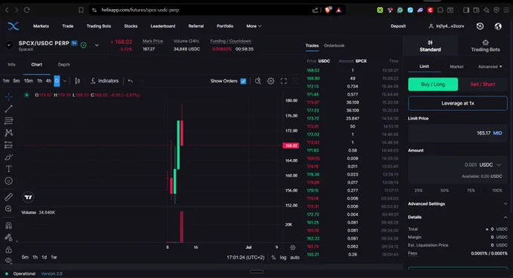Lock all drawing tools
The width and height of the screenshot is (513, 278).
(x=8, y=250)
